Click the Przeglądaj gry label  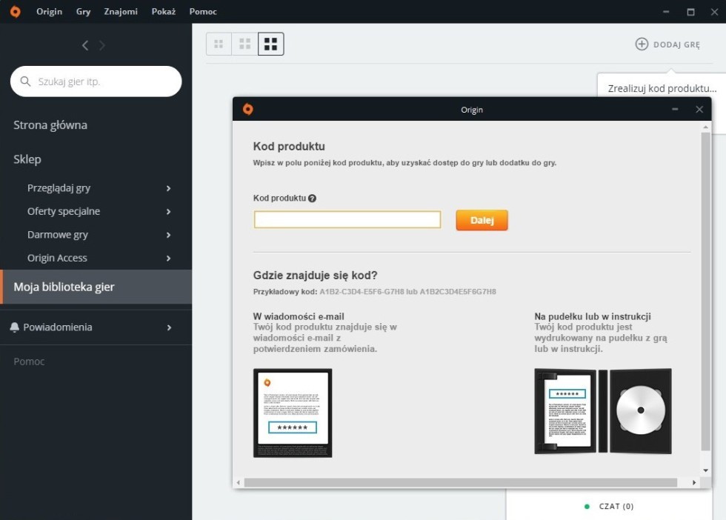tap(59, 188)
